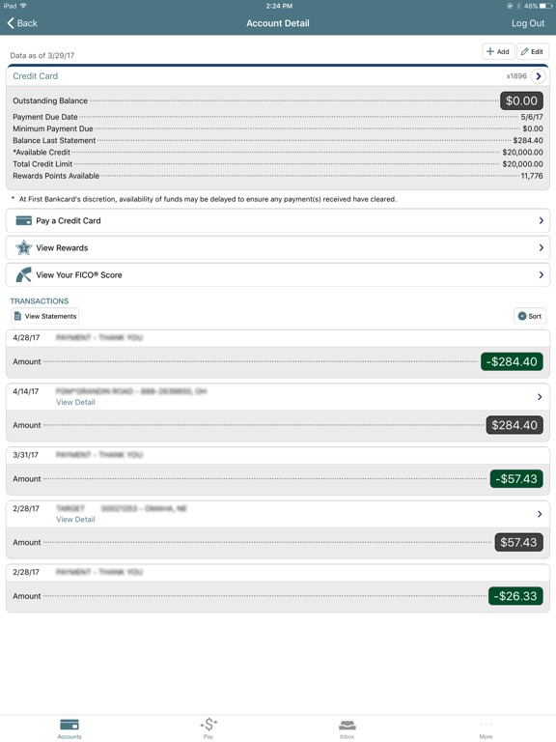Click the Add button

click(498, 51)
